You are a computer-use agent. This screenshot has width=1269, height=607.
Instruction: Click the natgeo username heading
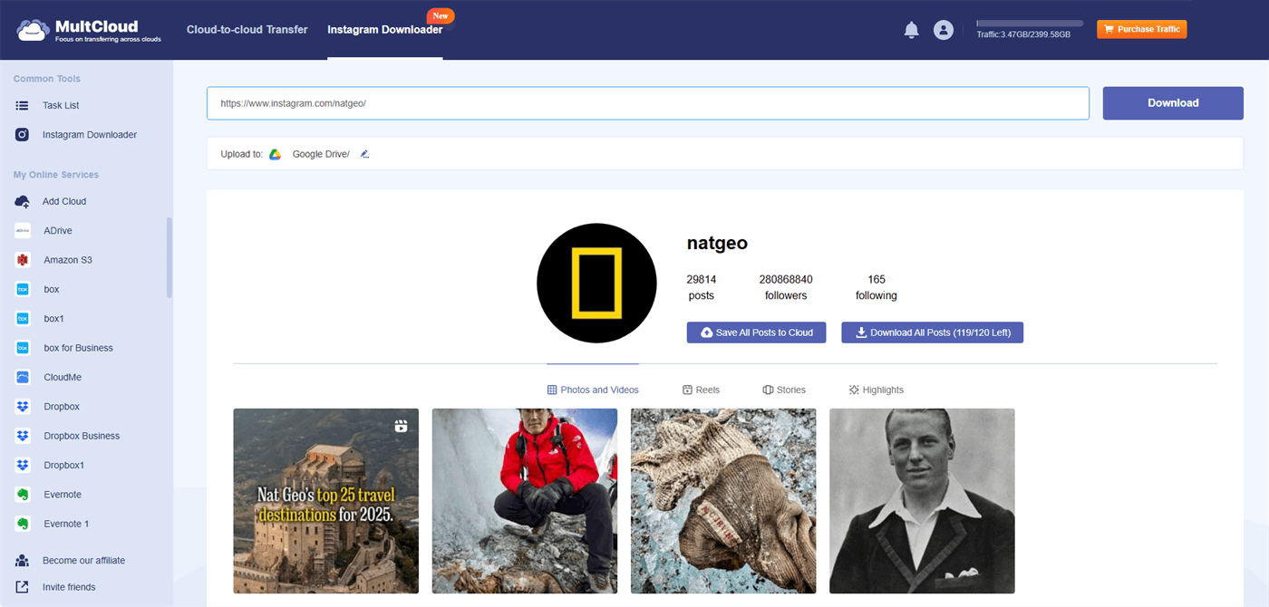(x=717, y=243)
